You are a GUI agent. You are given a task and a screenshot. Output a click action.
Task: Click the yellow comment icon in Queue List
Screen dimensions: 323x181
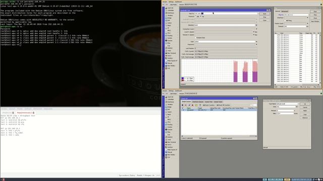click(x=196, y=105)
